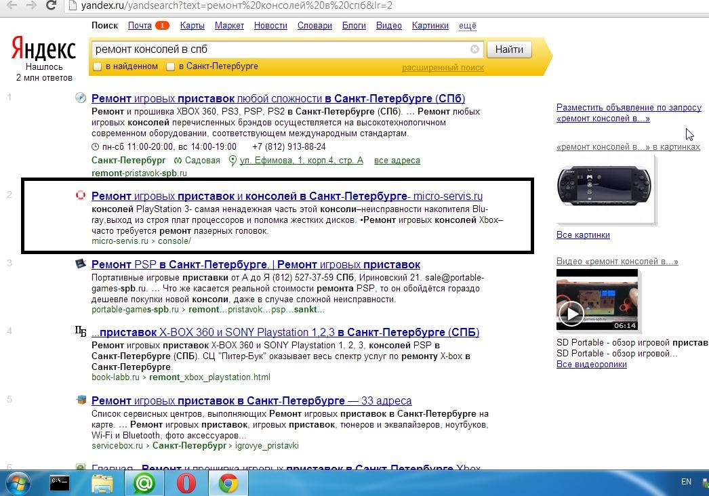The image size is (709, 496).
Task: Click the 'SD Portable - обзор игровой пристав' title
Action: 632,342
